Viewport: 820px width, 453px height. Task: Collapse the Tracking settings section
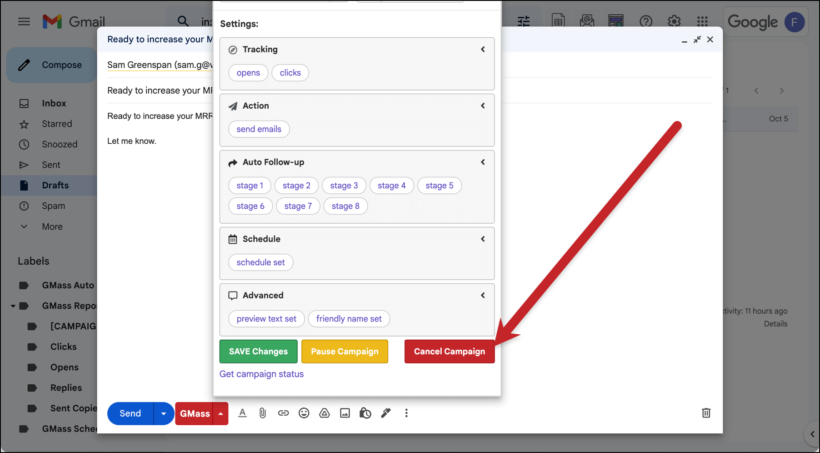(483, 49)
